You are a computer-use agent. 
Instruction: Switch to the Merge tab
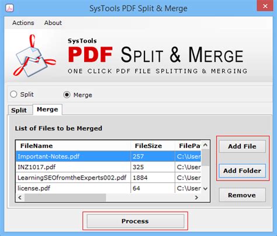coord(47,110)
